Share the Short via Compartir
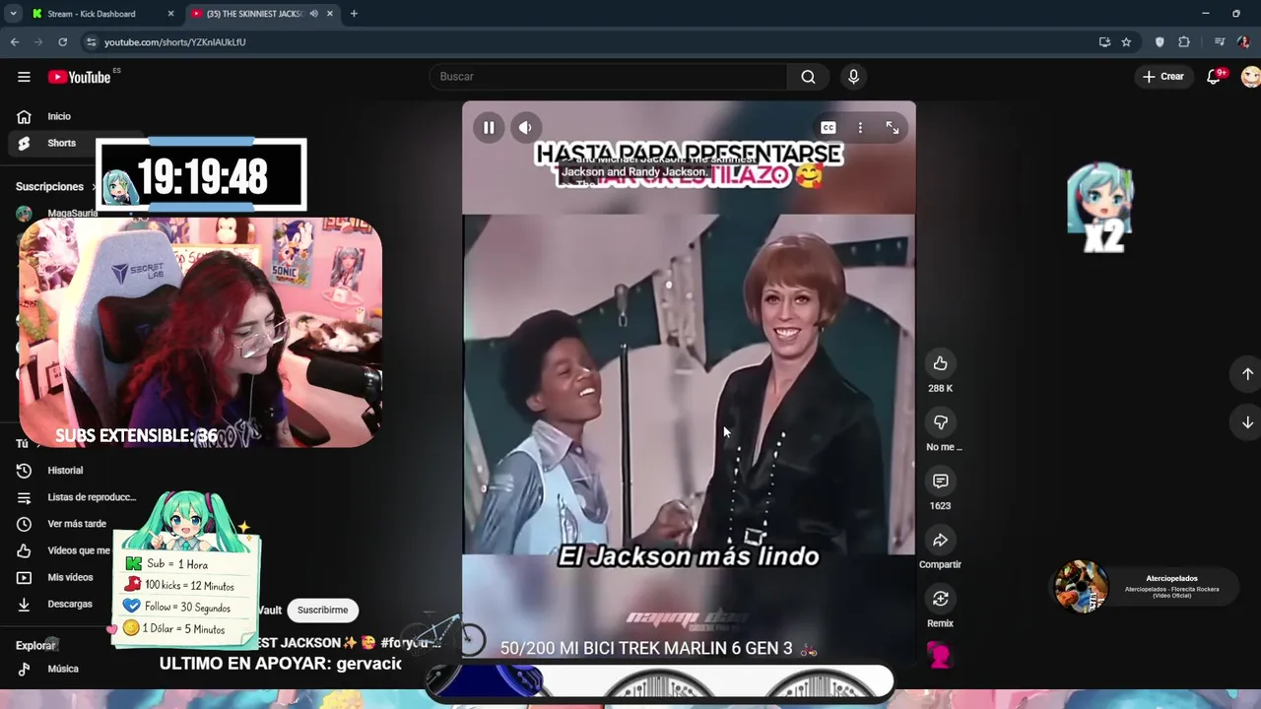Screen dimensions: 1261x709 (x=940, y=540)
